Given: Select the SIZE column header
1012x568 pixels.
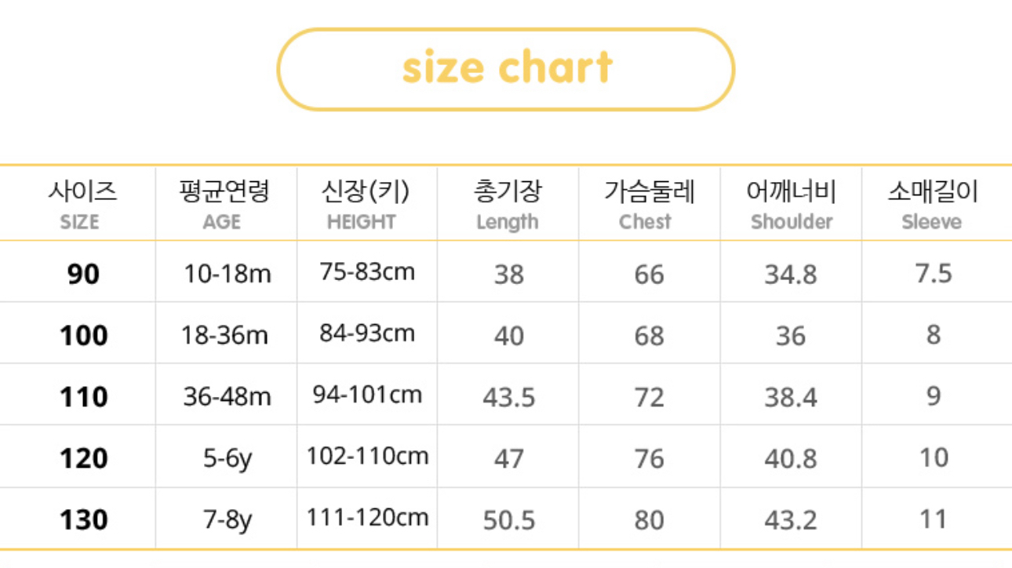Looking at the screenshot, I should point(82,204).
